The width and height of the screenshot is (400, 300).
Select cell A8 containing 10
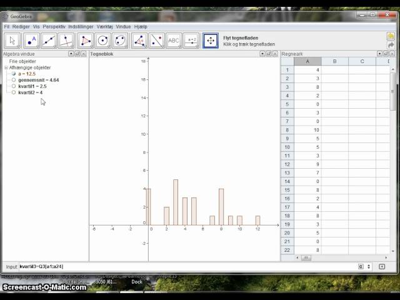click(307, 130)
